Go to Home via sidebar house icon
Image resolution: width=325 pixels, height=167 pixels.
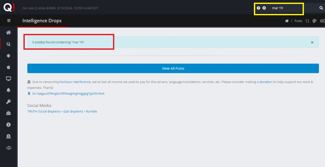pyautogui.click(x=8, y=33)
